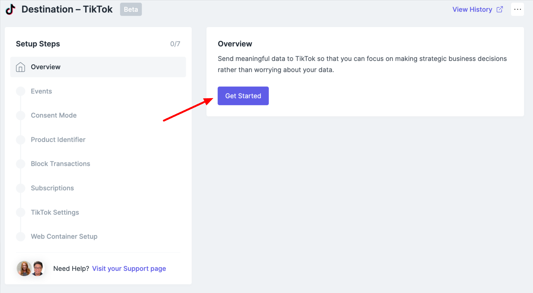Select the Subscriptions step circle
The height and width of the screenshot is (293, 533).
[21, 188]
